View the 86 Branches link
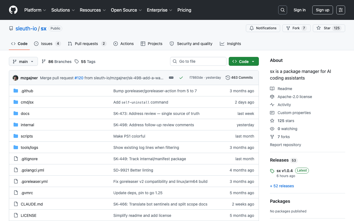 (56, 62)
